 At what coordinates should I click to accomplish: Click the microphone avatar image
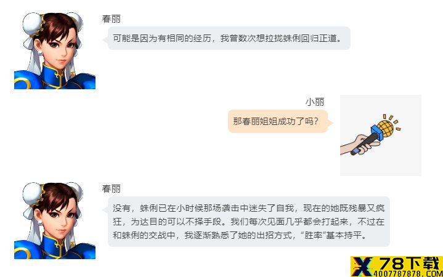point(381,135)
